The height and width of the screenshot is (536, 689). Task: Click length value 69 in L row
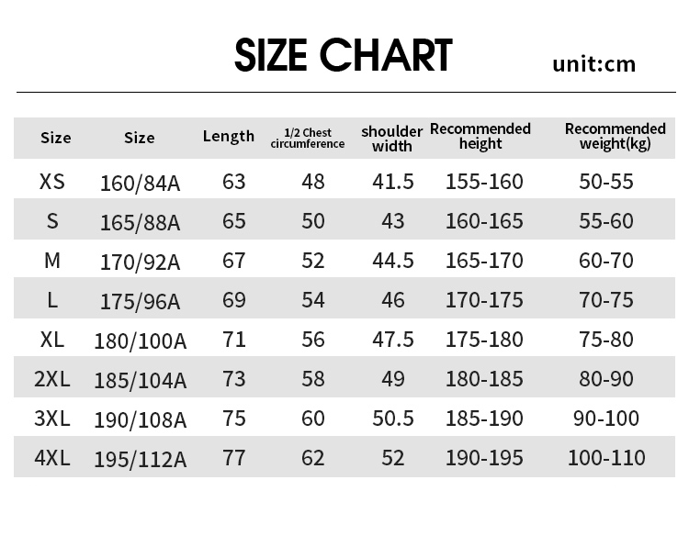coord(234,300)
